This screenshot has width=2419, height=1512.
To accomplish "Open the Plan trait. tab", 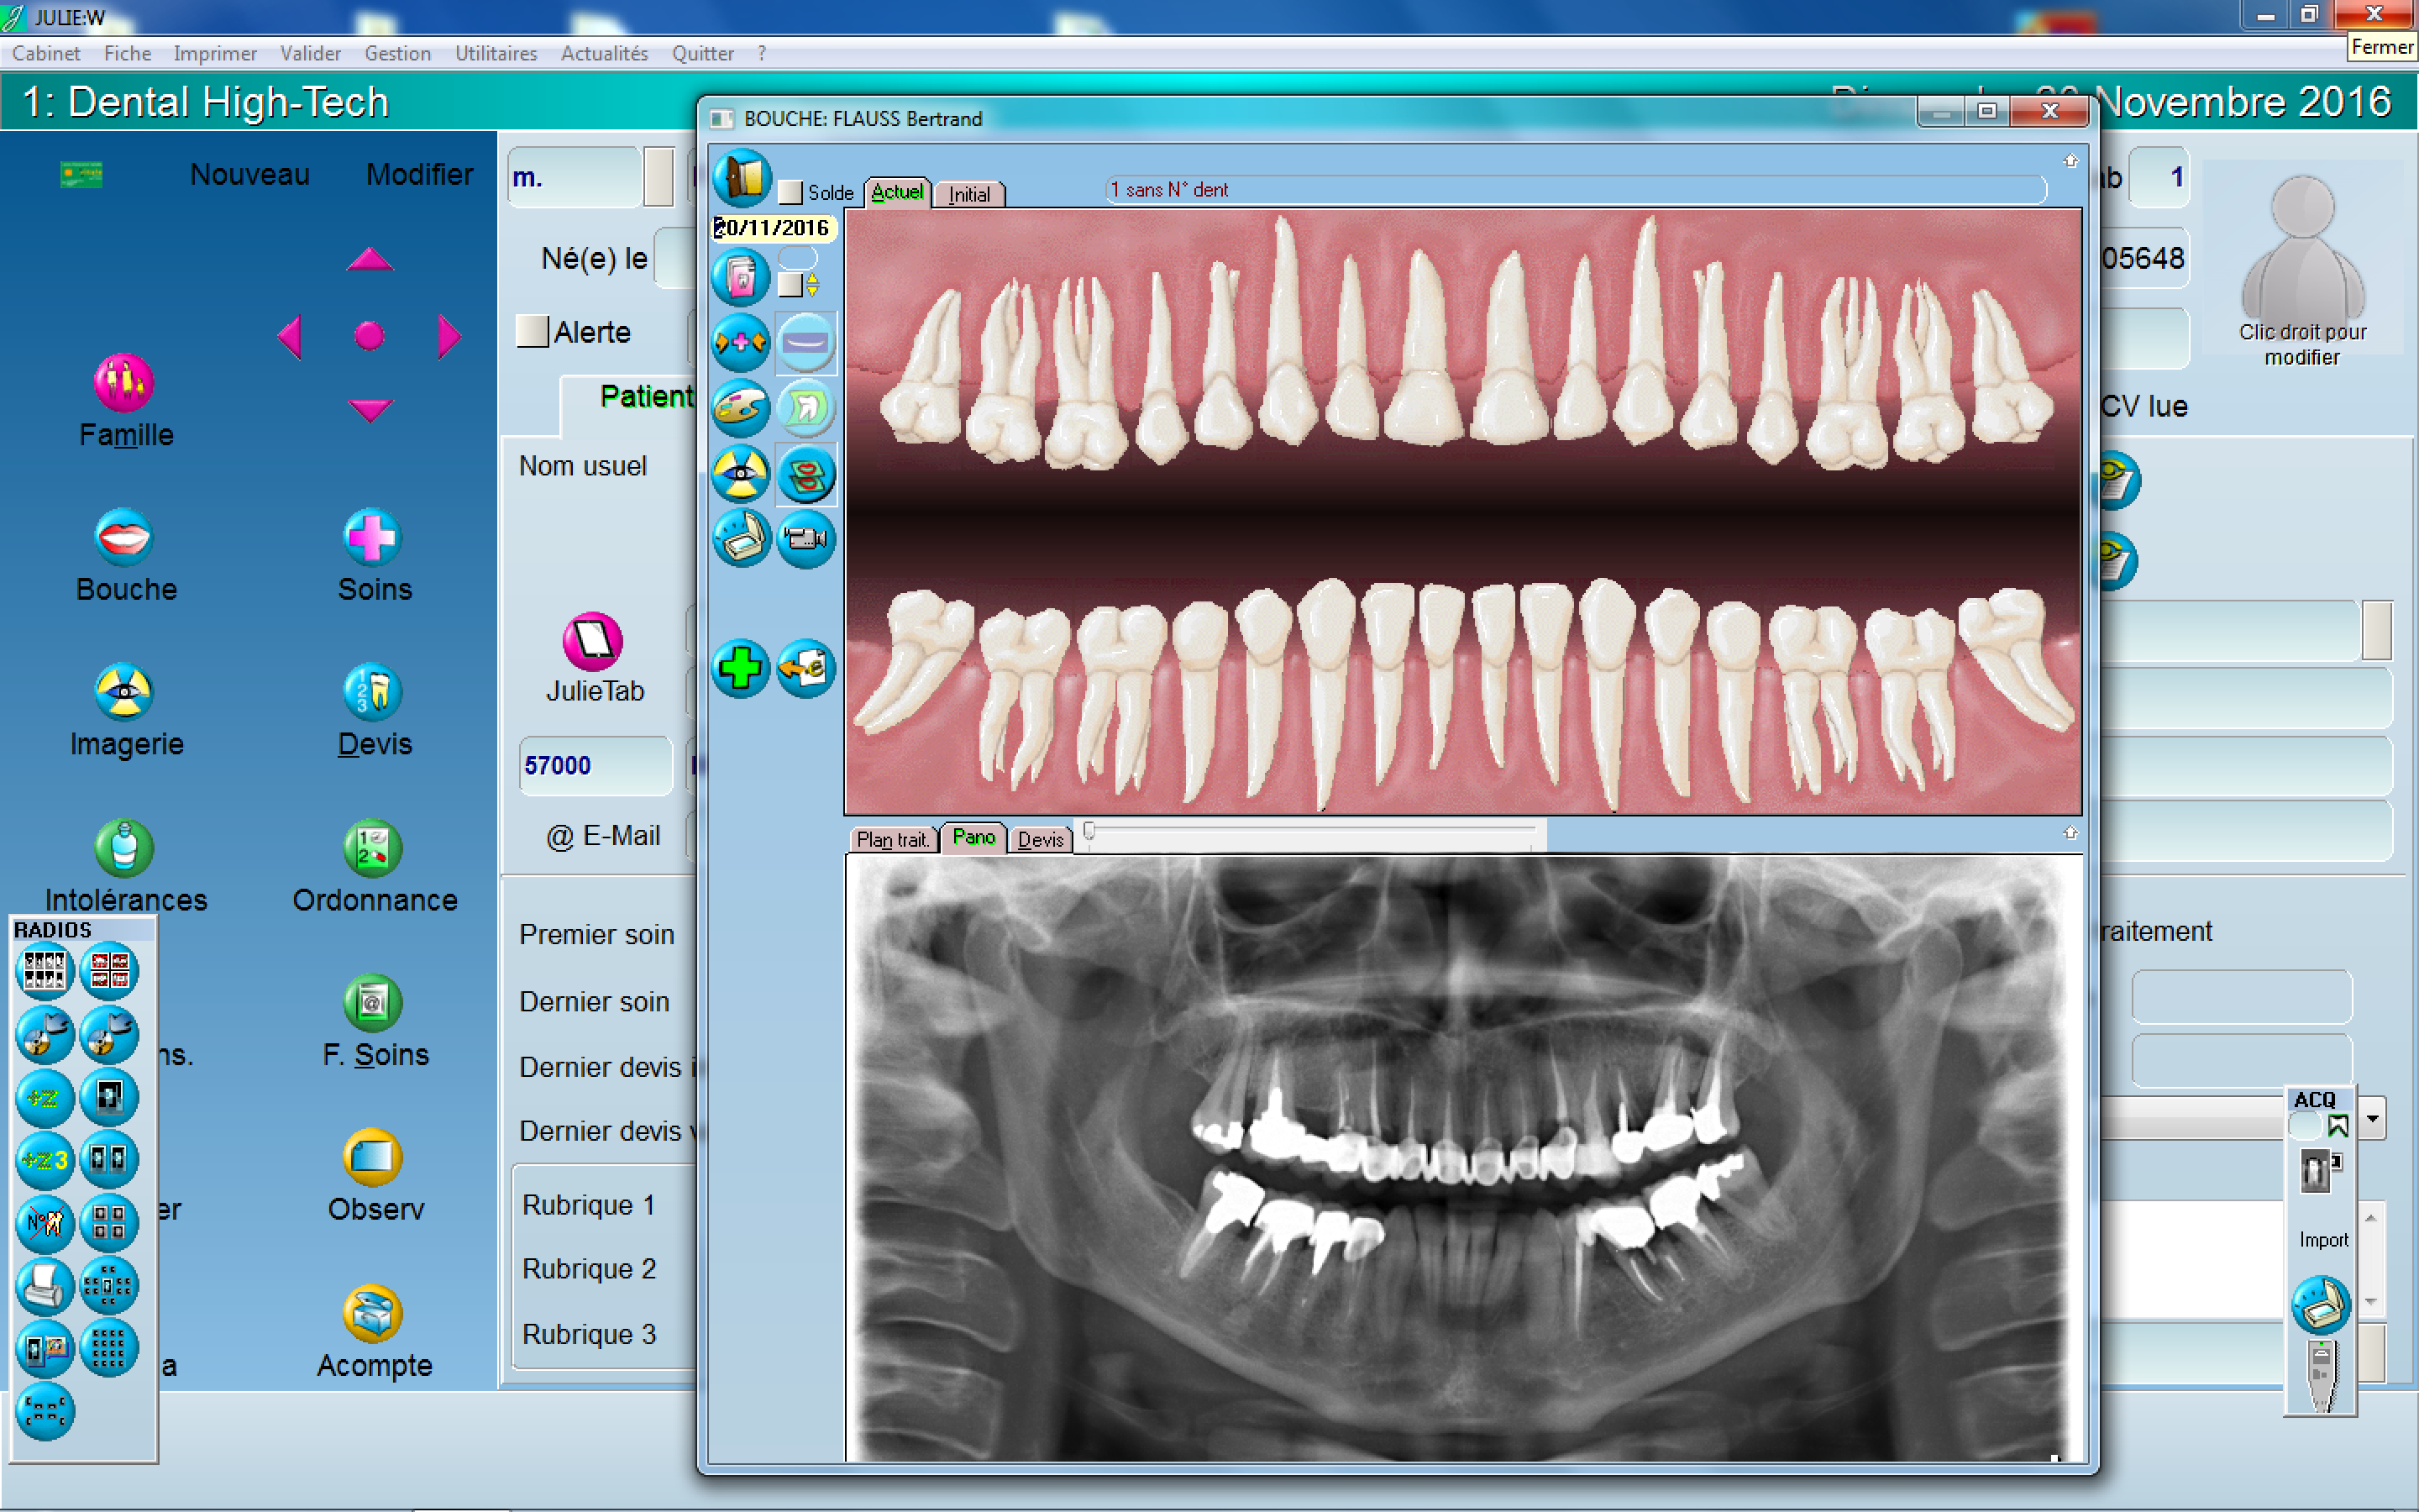I will [x=893, y=839].
